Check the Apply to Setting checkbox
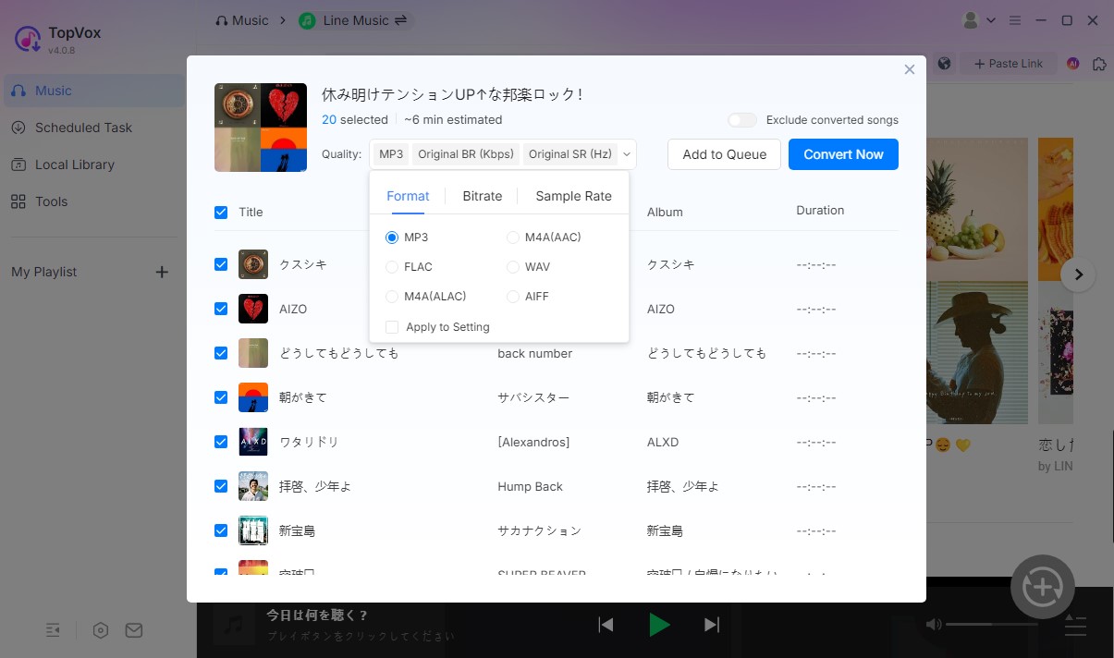 [392, 327]
